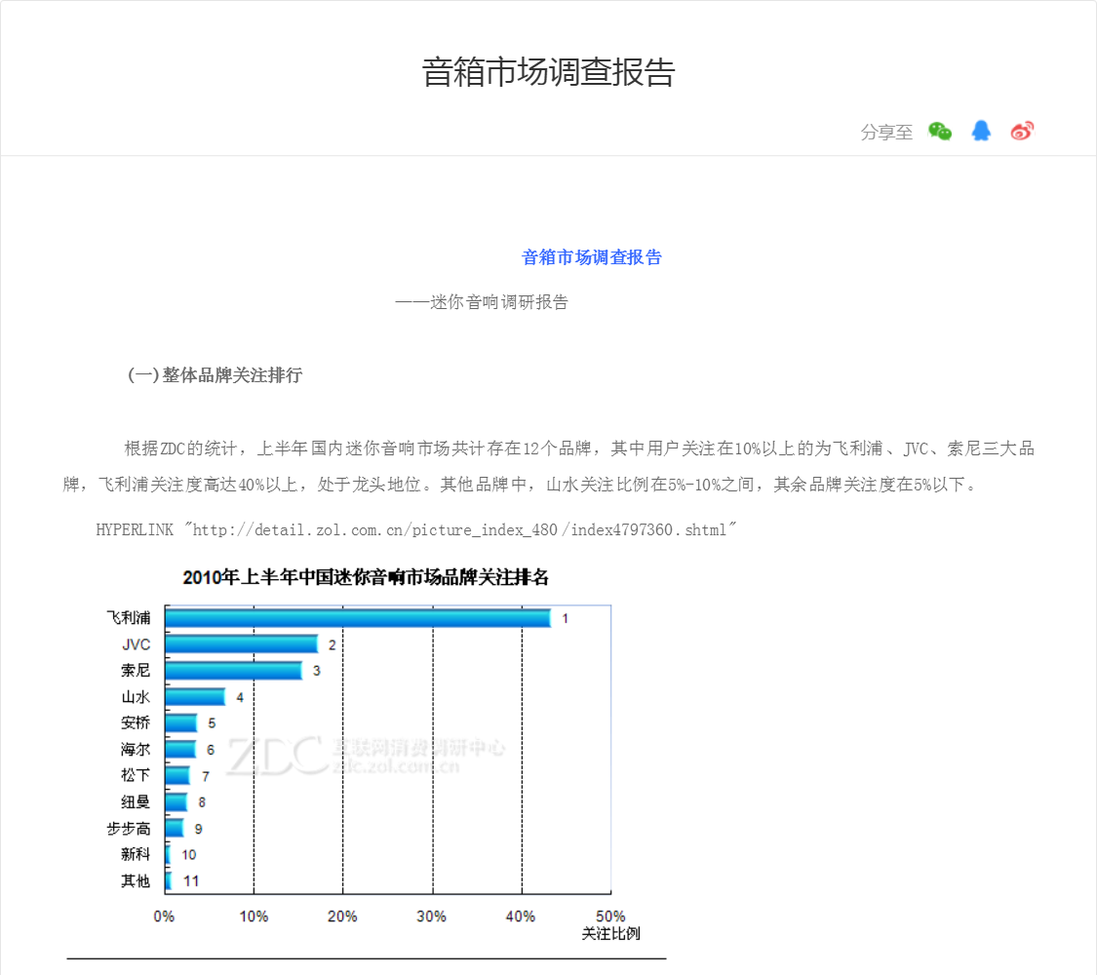Click the QQ penguin share icon
The height and width of the screenshot is (975, 1097).
[x=981, y=132]
